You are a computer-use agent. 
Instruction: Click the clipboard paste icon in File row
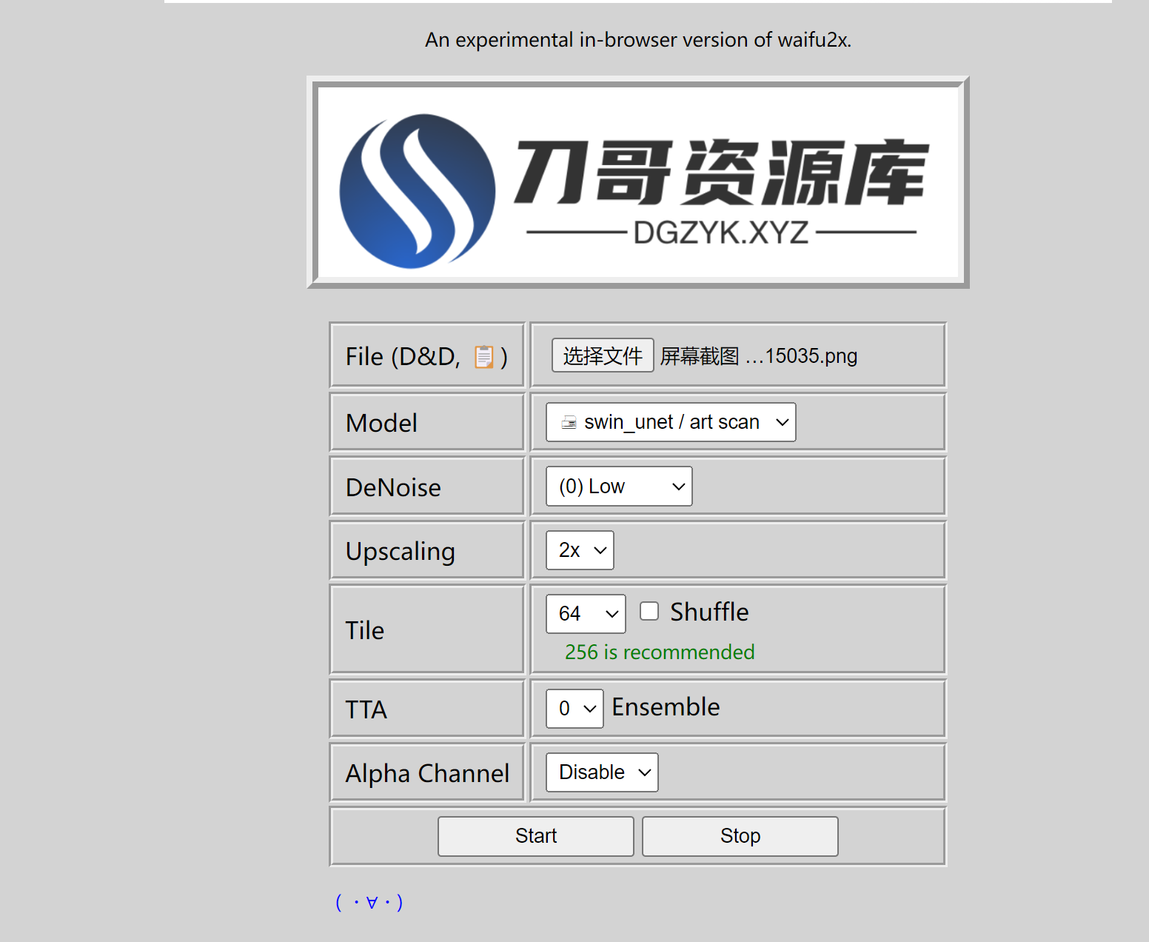click(484, 357)
